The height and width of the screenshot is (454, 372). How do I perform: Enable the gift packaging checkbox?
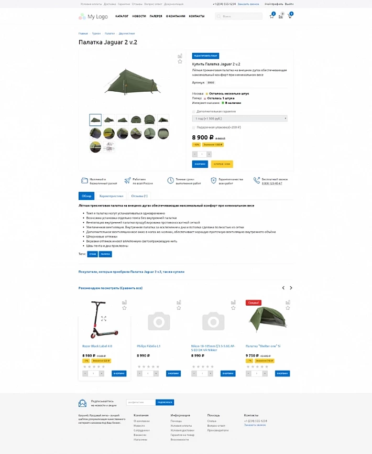point(194,127)
